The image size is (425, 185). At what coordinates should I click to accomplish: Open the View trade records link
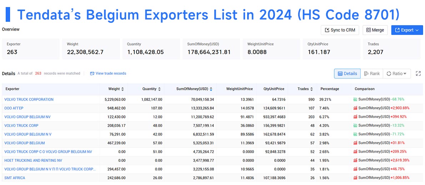pos(108,73)
